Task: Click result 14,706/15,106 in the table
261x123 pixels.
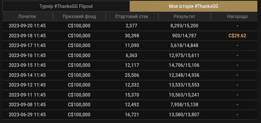Action: pyautogui.click(x=184, y=65)
